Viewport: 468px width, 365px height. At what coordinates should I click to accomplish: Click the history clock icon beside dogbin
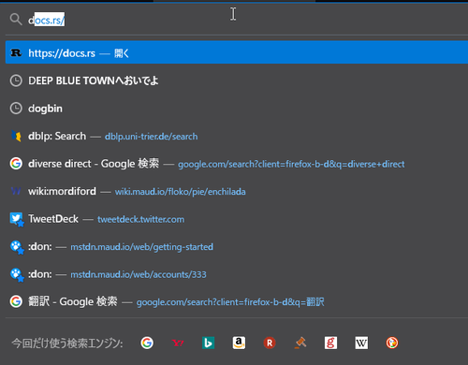pos(16,109)
